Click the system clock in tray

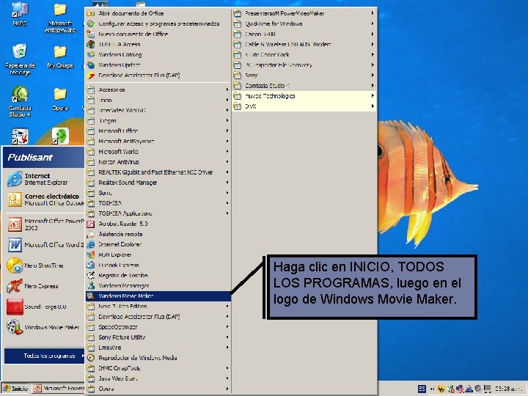[x=508, y=389]
